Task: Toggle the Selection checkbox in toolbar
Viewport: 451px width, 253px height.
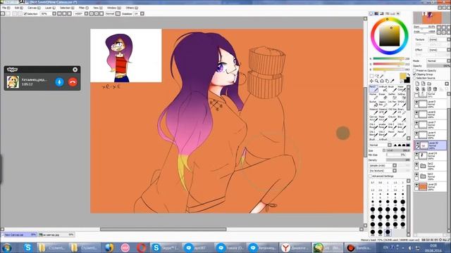Action: pos(25,13)
